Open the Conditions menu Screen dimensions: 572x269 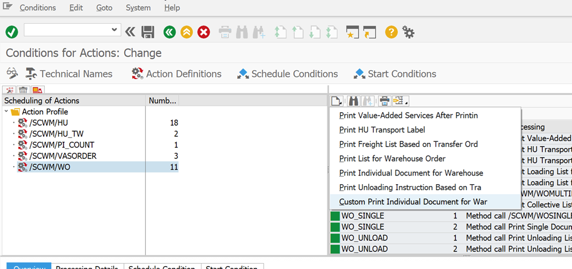tap(38, 8)
